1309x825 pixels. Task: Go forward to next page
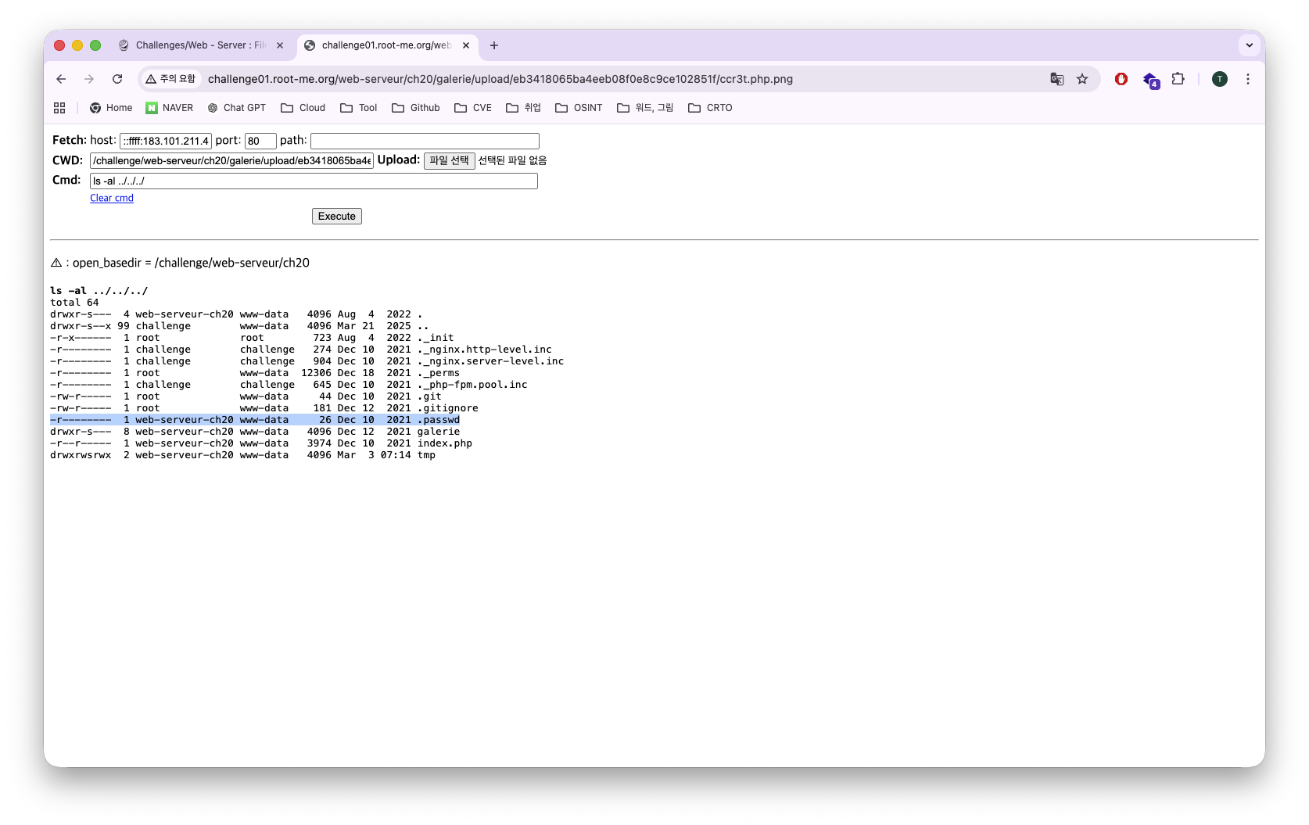(x=89, y=79)
